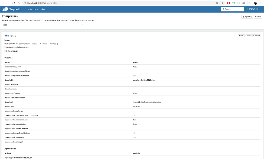Reload the page with refresh icon

(14, 3)
